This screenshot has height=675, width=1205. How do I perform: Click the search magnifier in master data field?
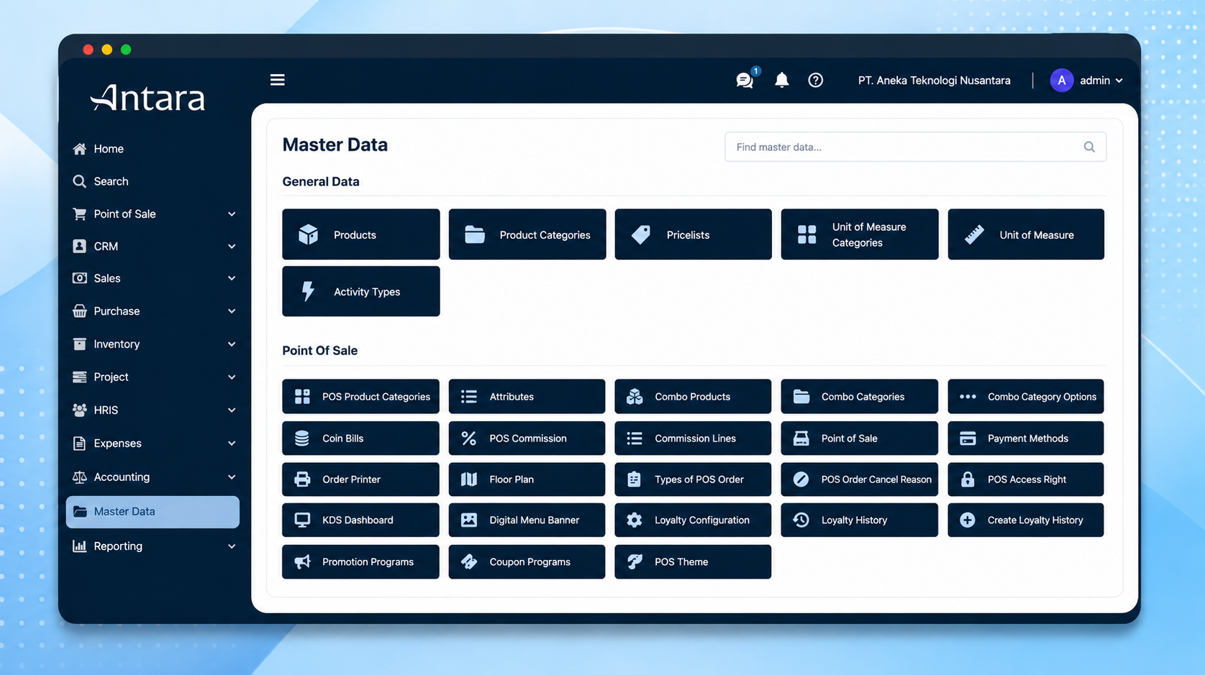coord(1089,147)
